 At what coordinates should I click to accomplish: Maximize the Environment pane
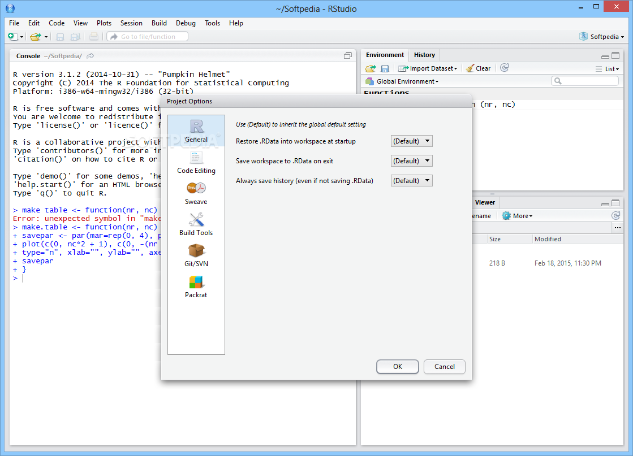coord(615,55)
